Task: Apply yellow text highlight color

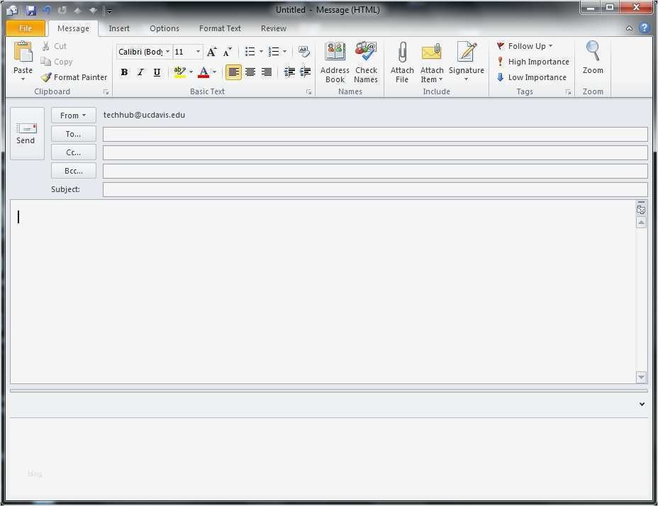Action: [179, 72]
